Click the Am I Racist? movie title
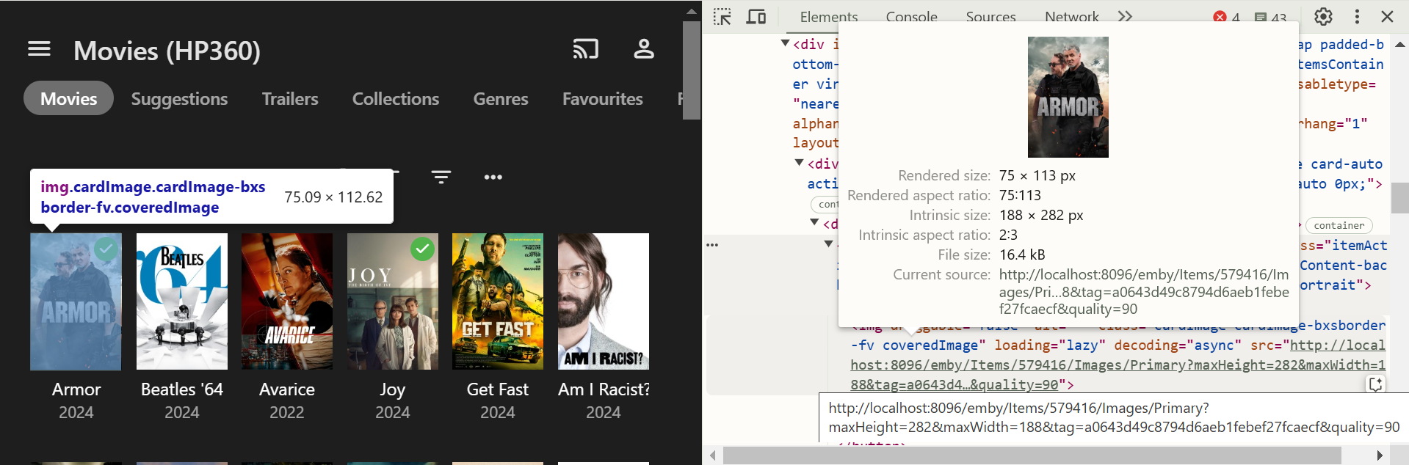Viewport: 1409px width, 465px height. [x=604, y=389]
